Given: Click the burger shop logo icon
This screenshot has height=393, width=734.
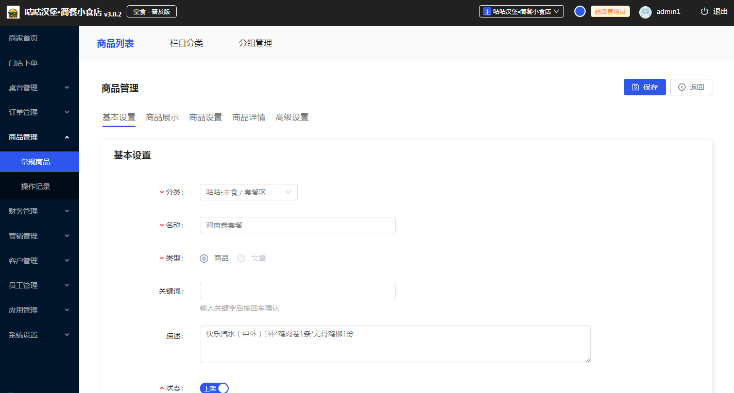Looking at the screenshot, I should click(x=13, y=12).
